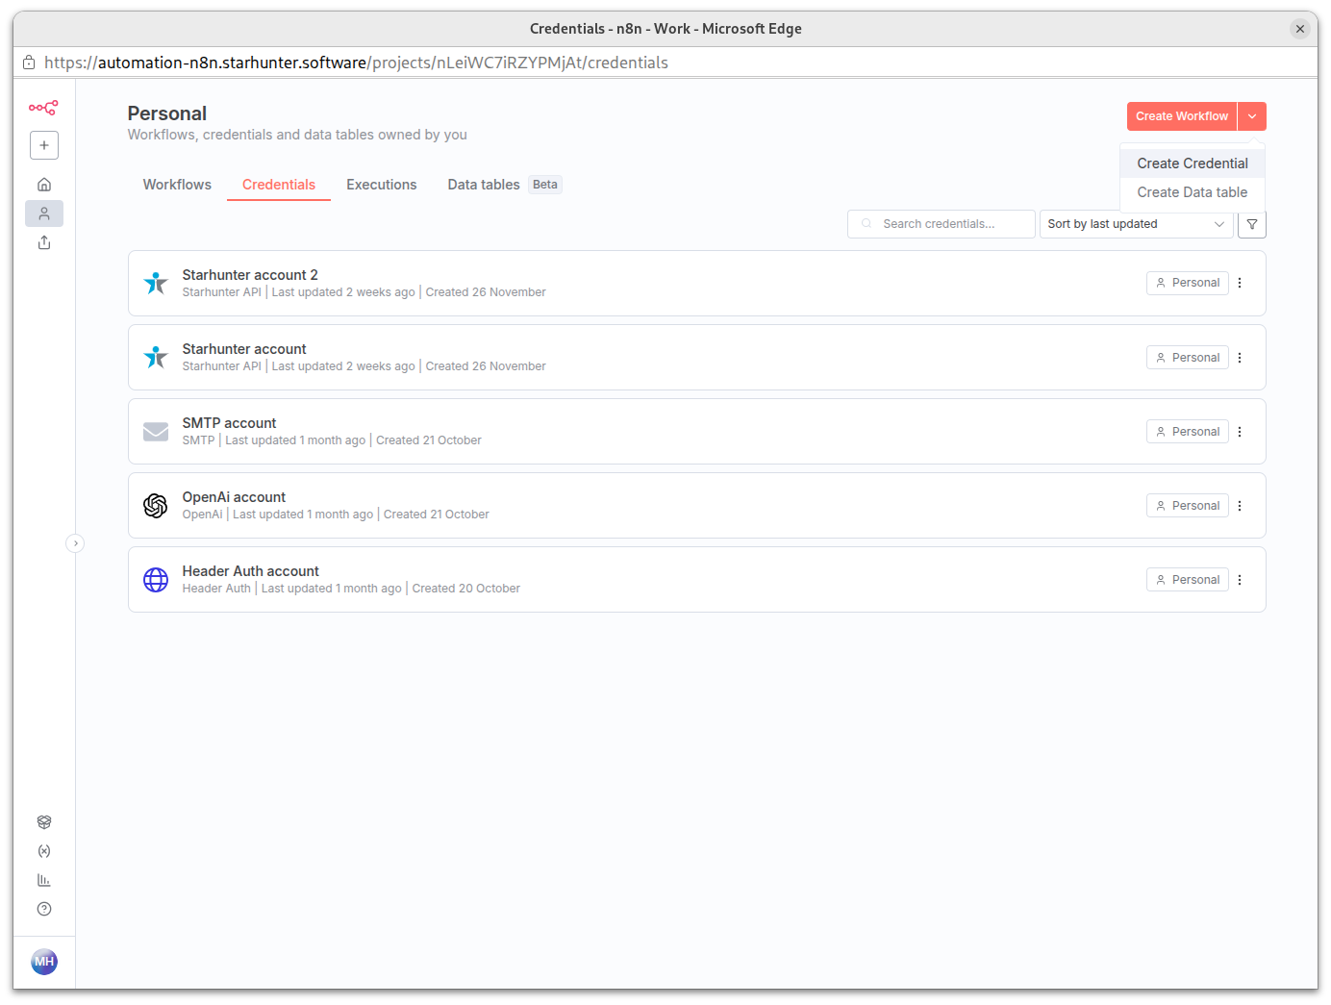
Task: Open the Starhunter account 2 credential
Action: point(697,284)
